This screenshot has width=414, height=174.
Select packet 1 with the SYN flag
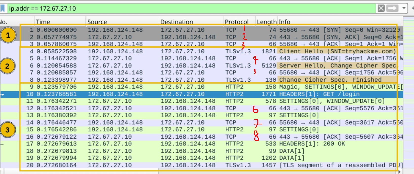(x=177, y=30)
